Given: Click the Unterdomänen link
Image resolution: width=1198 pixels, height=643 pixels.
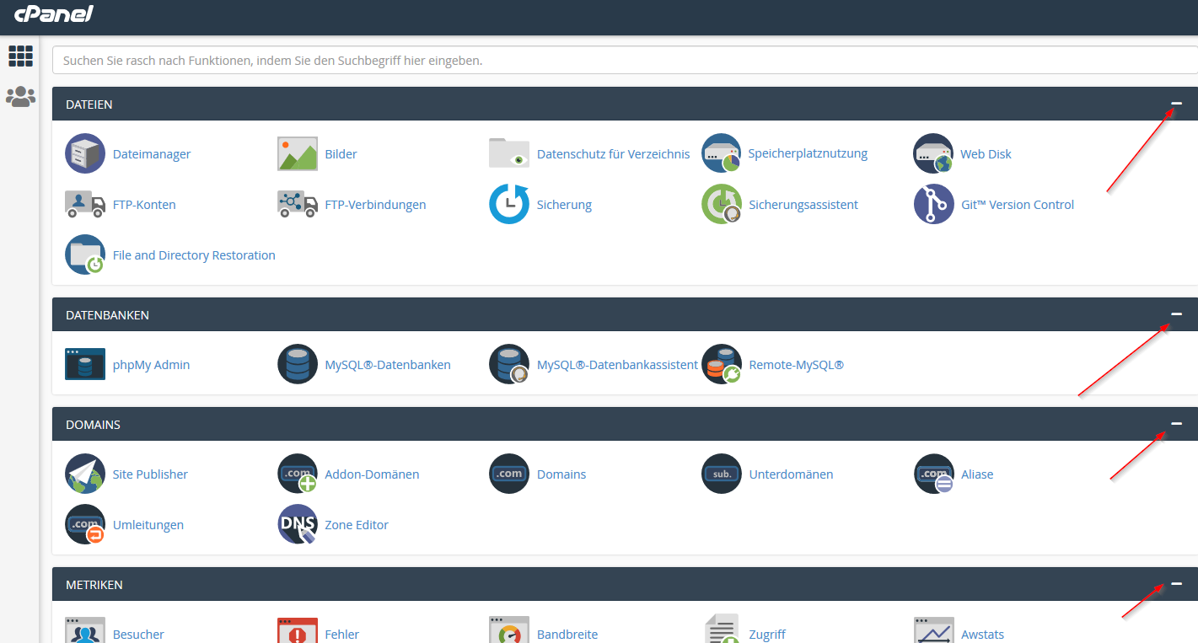Looking at the screenshot, I should point(791,474).
